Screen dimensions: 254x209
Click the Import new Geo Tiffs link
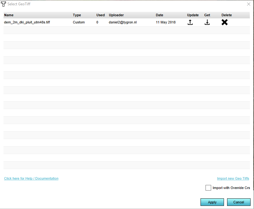click(233, 178)
